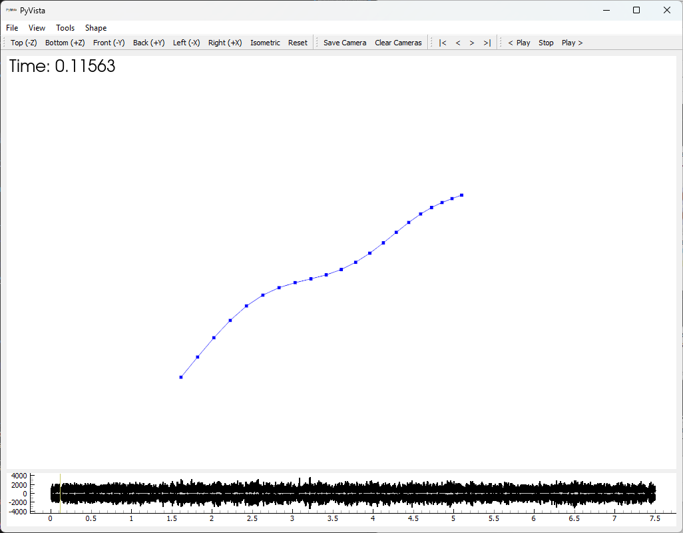The image size is (683, 533).
Task: Step forward one frame
Action: [472, 42]
